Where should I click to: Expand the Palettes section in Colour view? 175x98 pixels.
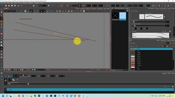pos(131,43)
